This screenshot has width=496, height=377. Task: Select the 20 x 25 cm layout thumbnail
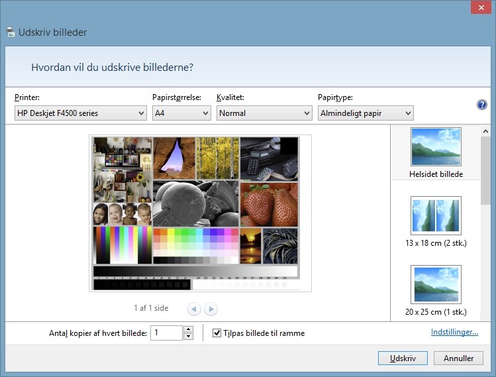pos(436,284)
